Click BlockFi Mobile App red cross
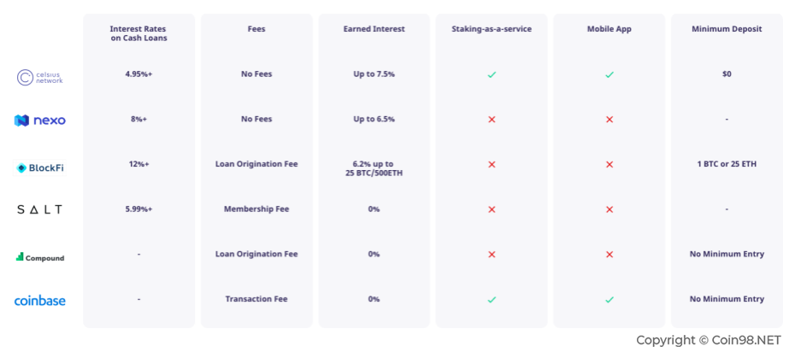Screen dimensions: 795x352 click(x=609, y=165)
